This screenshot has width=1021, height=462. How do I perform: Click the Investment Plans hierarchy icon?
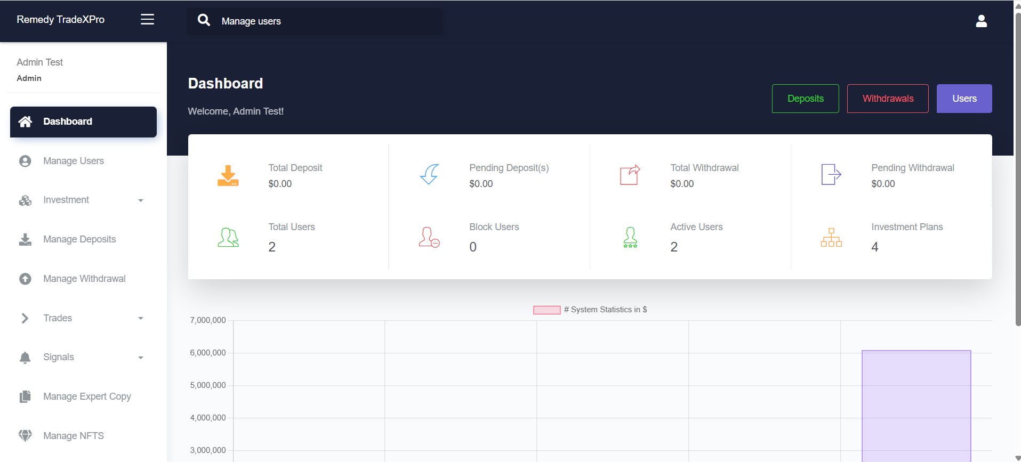(x=831, y=237)
